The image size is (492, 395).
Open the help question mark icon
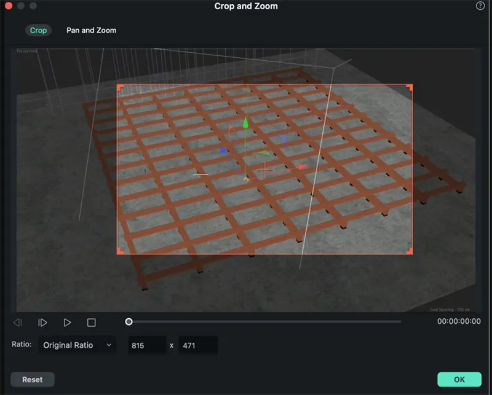pos(480,6)
